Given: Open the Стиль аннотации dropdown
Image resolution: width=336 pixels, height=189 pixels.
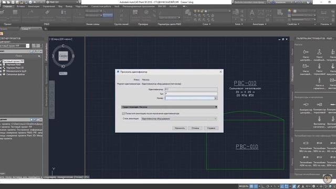Looking at the screenshot, I should (179, 119).
